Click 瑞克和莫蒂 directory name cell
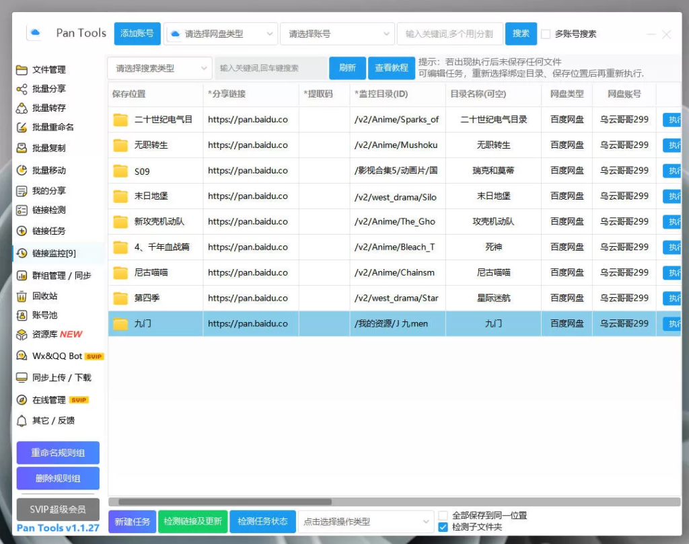The width and height of the screenshot is (689, 544). click(493, 171)
